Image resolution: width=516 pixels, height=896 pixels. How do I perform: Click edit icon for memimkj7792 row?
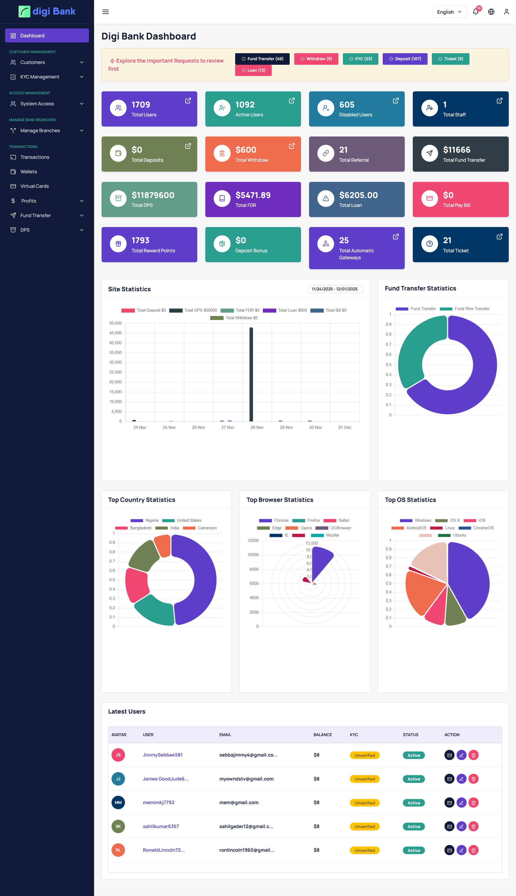click(461, 803)
